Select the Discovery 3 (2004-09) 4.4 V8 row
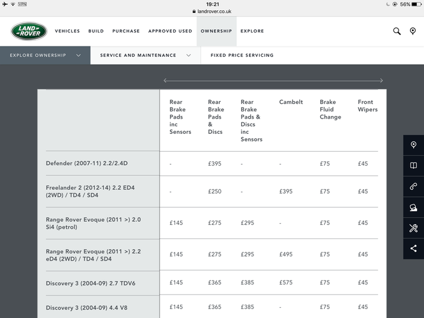The width and height of the screenshot is (424, 318). click(87, 308)
